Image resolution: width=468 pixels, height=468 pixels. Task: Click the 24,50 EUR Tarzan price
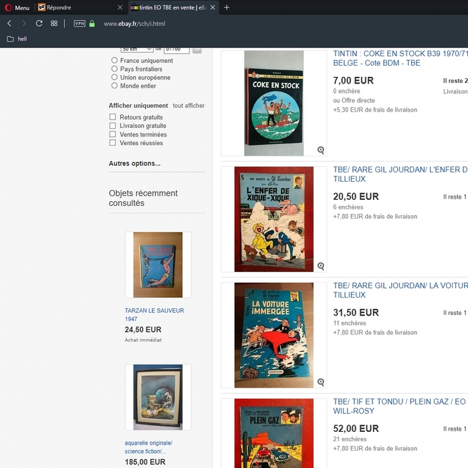tap(143, 330)
